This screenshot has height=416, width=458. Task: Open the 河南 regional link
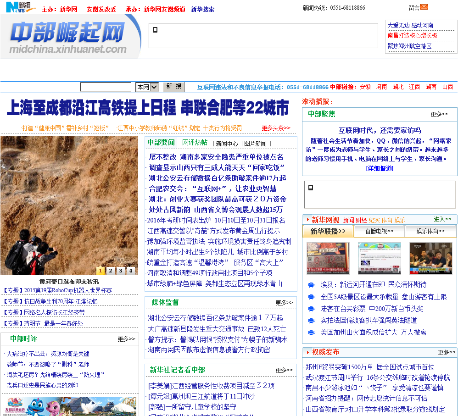[x=381, y=87]
